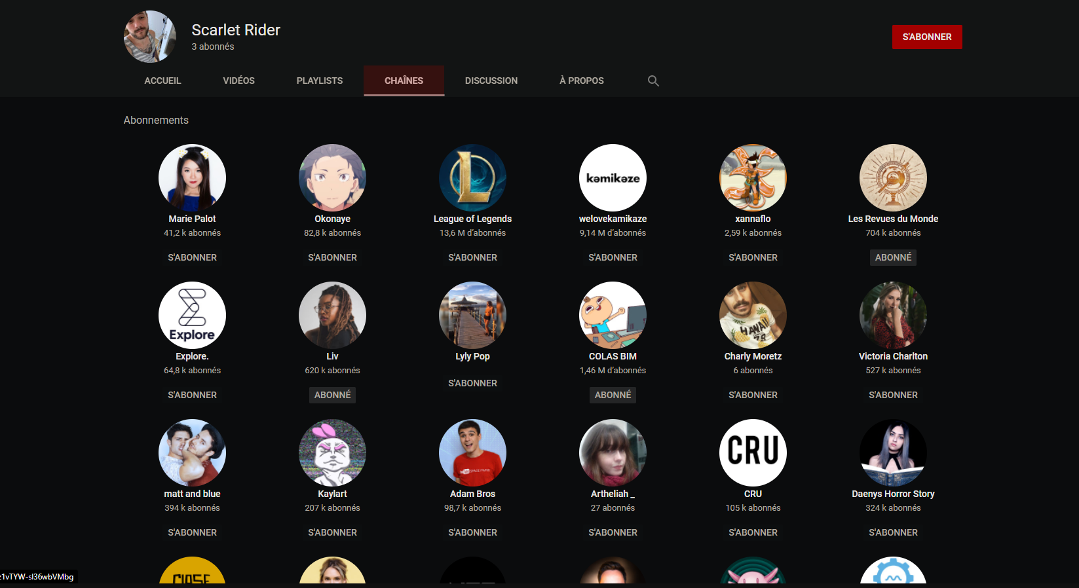1079x588 pixels.
Task: Open Charly Moretz channel avatar
Action: point(753,315)
